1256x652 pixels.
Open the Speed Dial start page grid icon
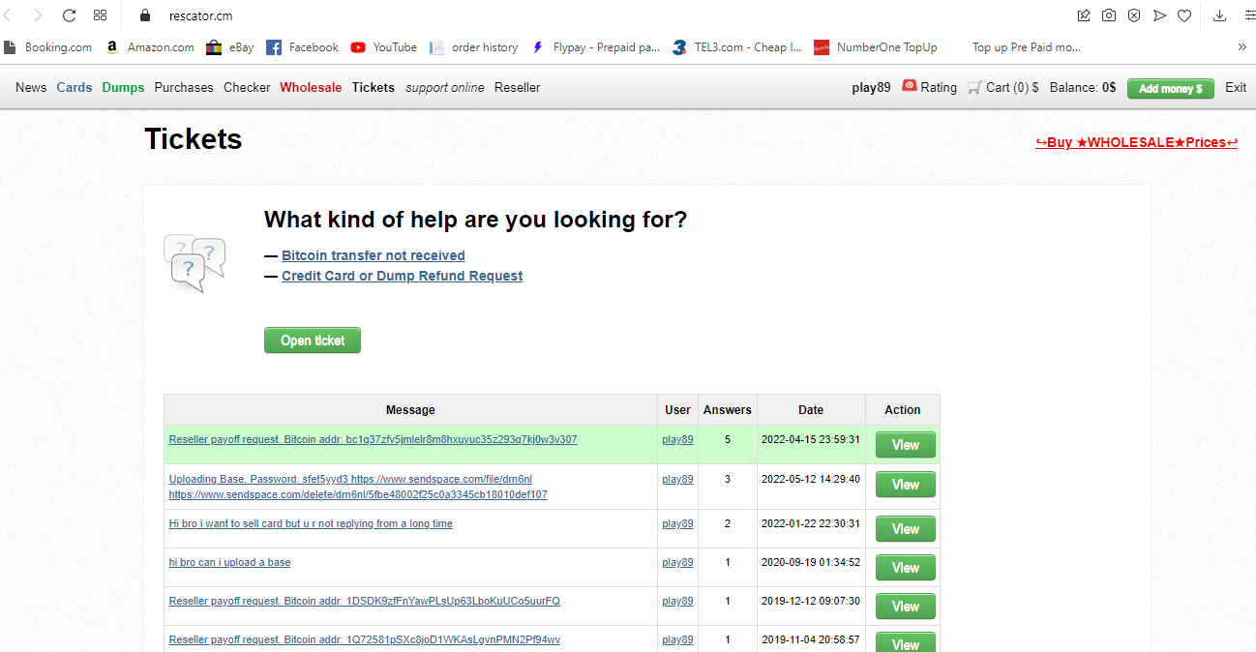(100, 15)
